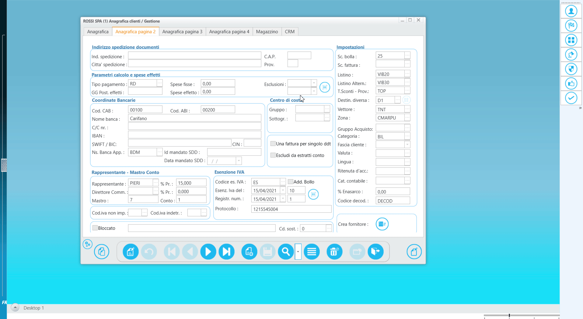The image size is (583, 319).
Task: Click the new document add icon
Action: pyautogui.click(x=249, y=252)
